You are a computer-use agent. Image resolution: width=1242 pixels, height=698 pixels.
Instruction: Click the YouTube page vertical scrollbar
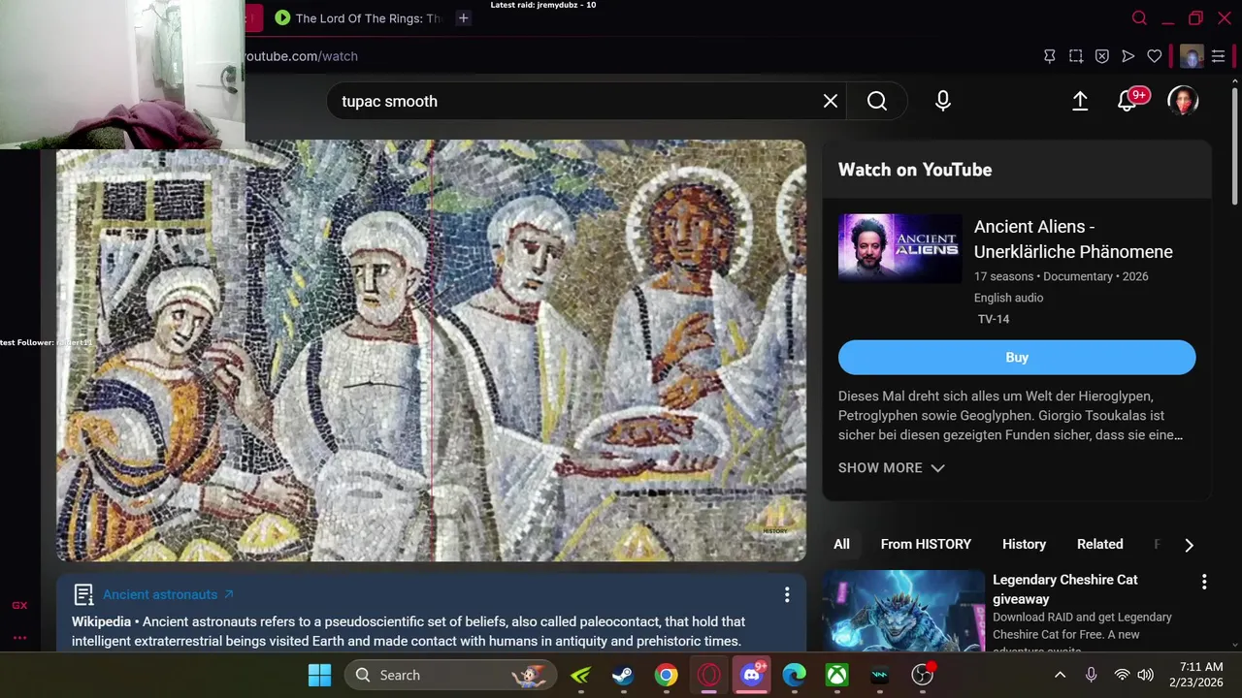click(1235, 145)
